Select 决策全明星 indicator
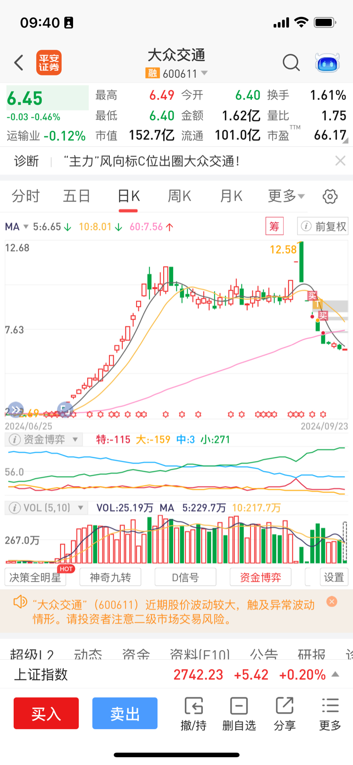Screen dimensions: 353x765 [x=35, y=577]
